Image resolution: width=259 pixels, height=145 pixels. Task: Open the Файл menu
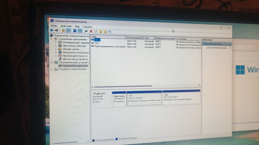point(54,25)
